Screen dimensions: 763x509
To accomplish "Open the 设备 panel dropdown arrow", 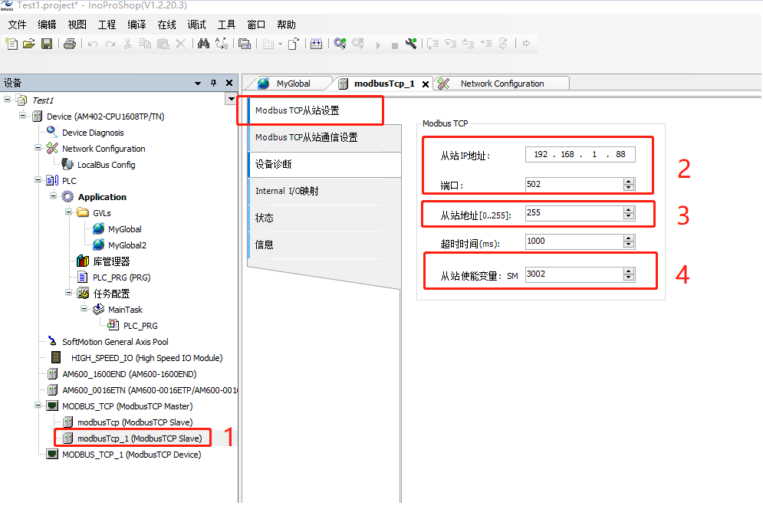I will click(198, 84).
